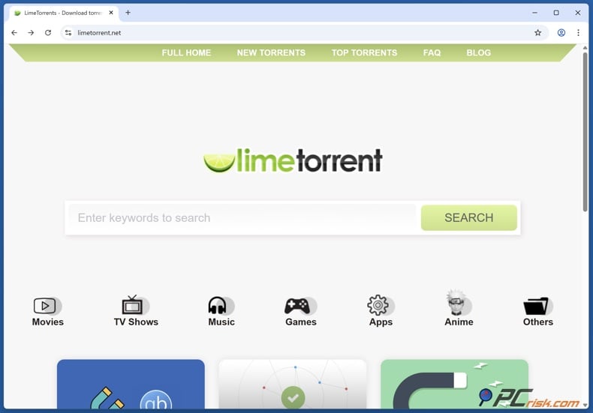The image size is (593, 413).
Task: Focus the keywords search field
Action: (x=242, y=218)
